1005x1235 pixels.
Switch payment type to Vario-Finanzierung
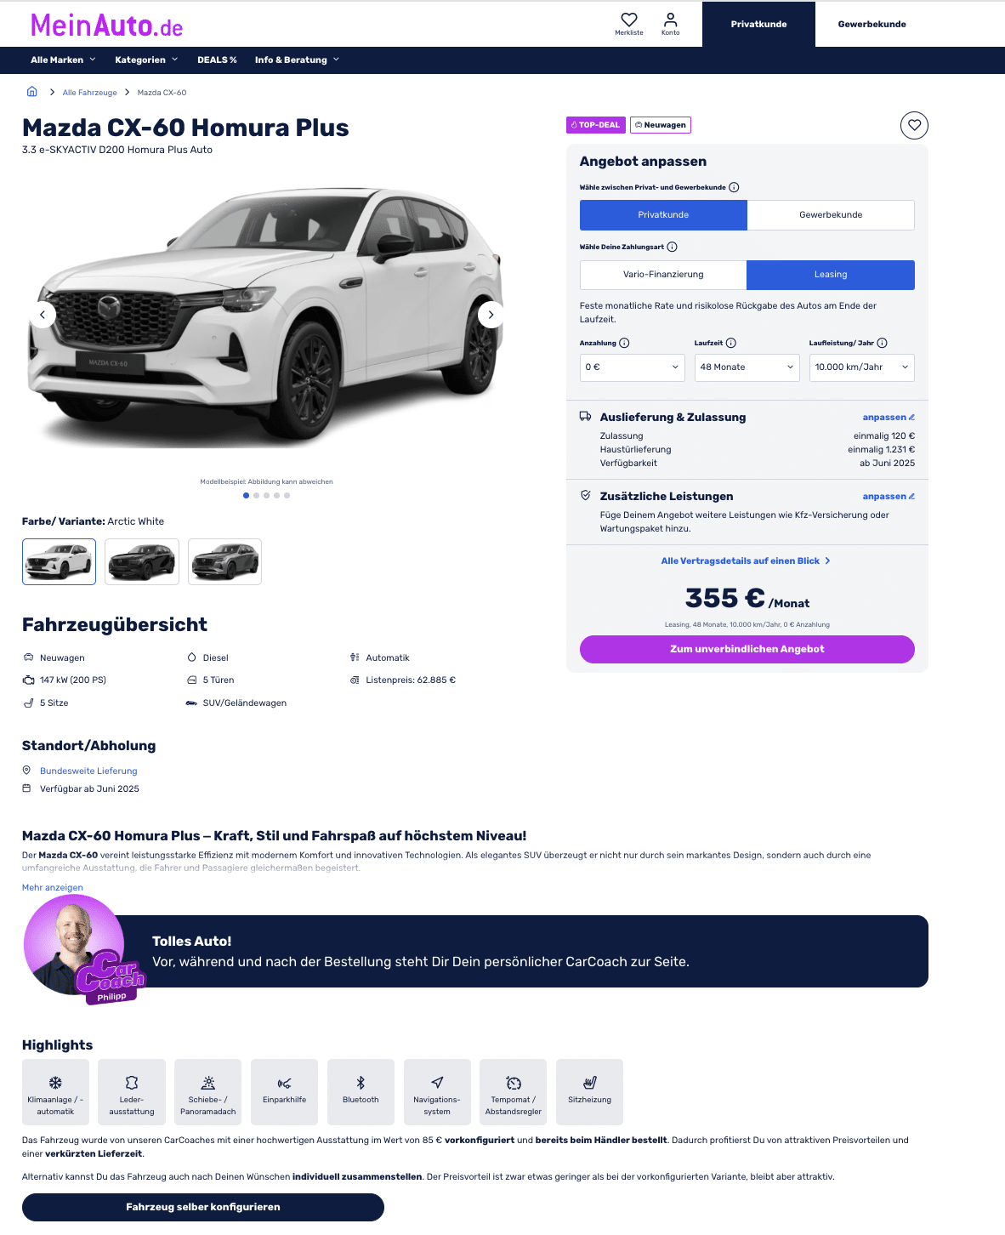click(x=663, y=275)
